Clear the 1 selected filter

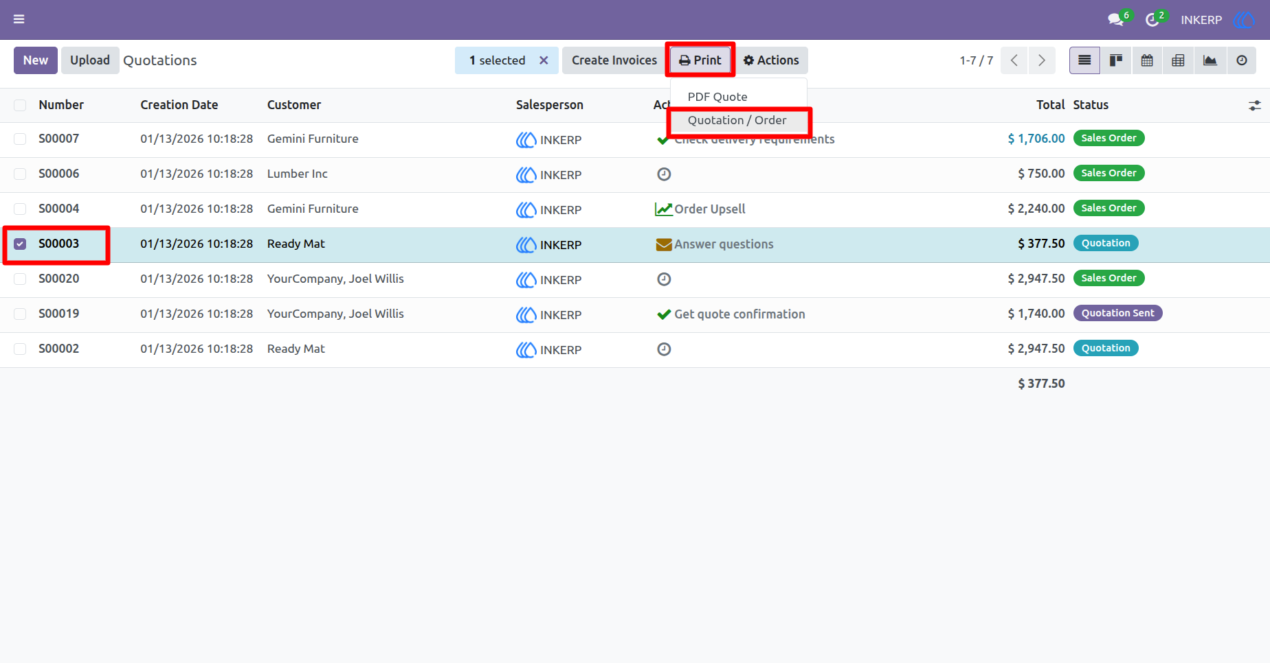point(544,60)
